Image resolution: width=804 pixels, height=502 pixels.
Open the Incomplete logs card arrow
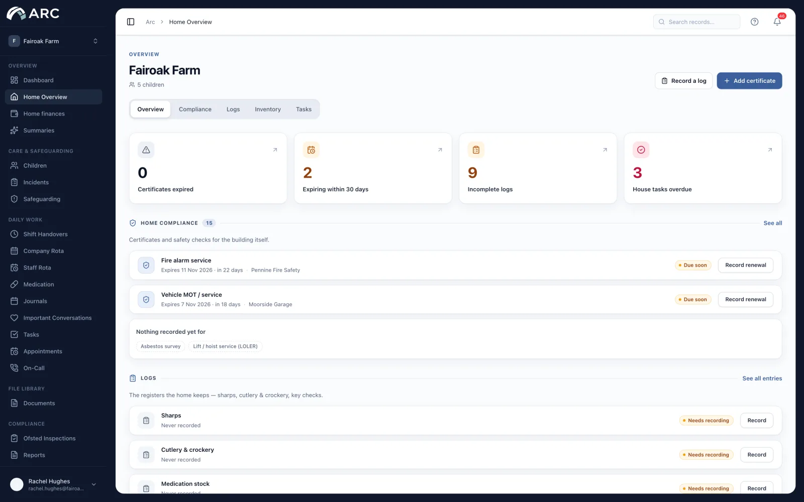click(x=605, y=150)
